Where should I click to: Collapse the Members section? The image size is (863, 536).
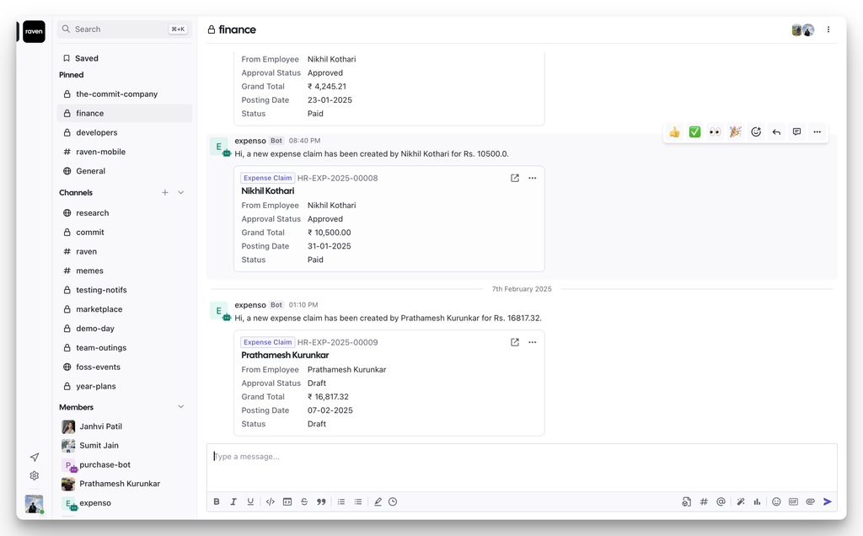pyautogui.click(x=180, y=407)
